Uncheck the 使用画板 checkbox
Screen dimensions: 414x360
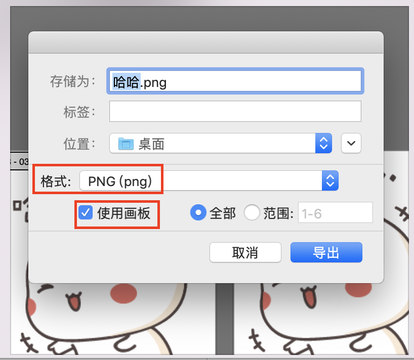(86, 212)
